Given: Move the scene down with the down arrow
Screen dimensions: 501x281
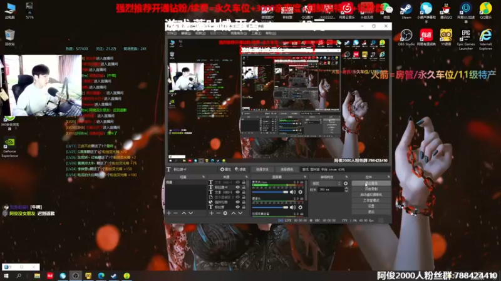Looking at the screenshot, I should (x=191, y=213).
